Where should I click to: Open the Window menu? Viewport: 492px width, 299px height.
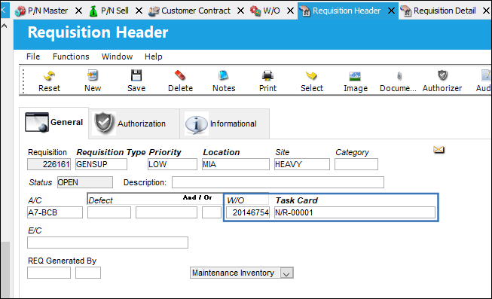point(117,56)
